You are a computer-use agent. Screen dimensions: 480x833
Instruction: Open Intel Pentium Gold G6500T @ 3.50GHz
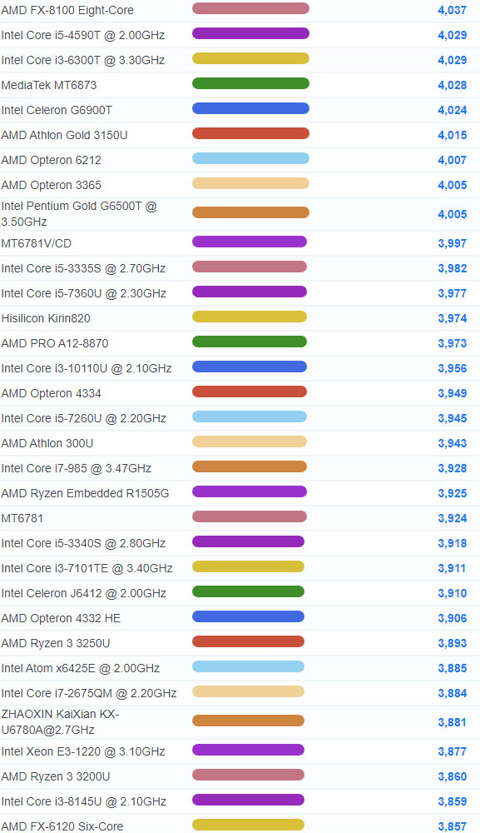[79, 213]
